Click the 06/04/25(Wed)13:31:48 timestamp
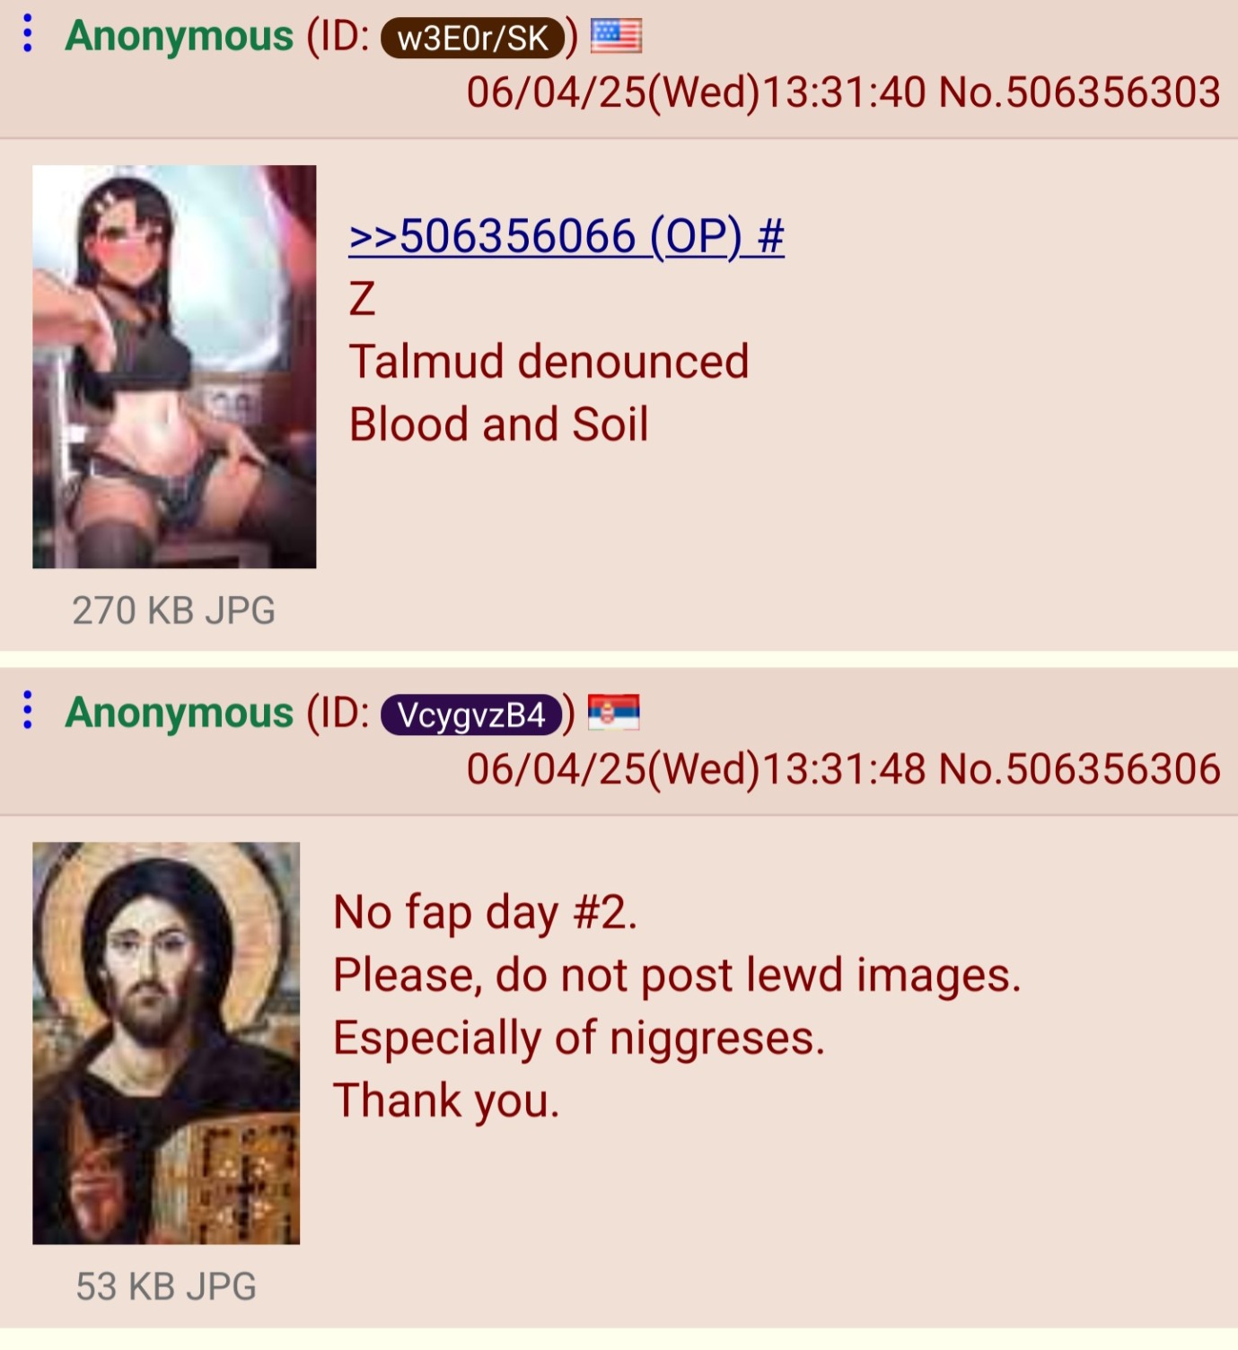Screen dimensions: 1238x1350 (x=696, y=769)
